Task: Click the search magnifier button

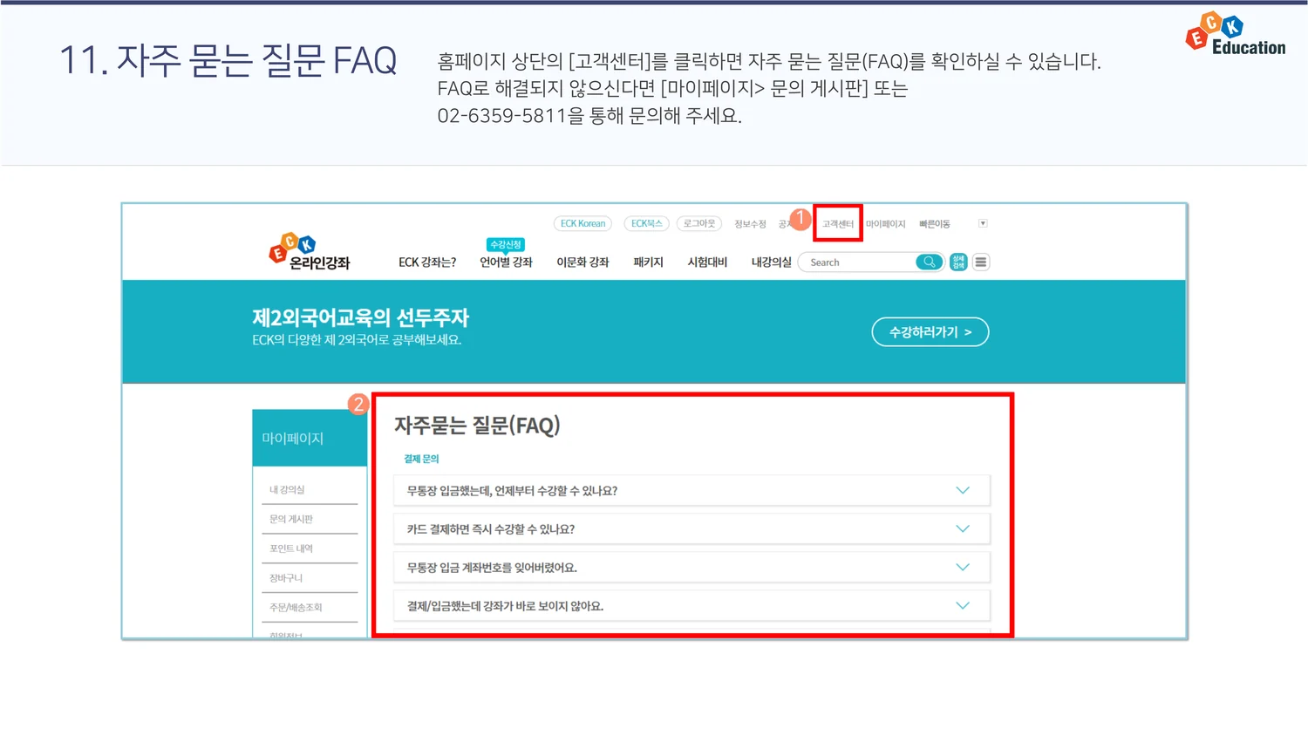Action: click(930, 262)
